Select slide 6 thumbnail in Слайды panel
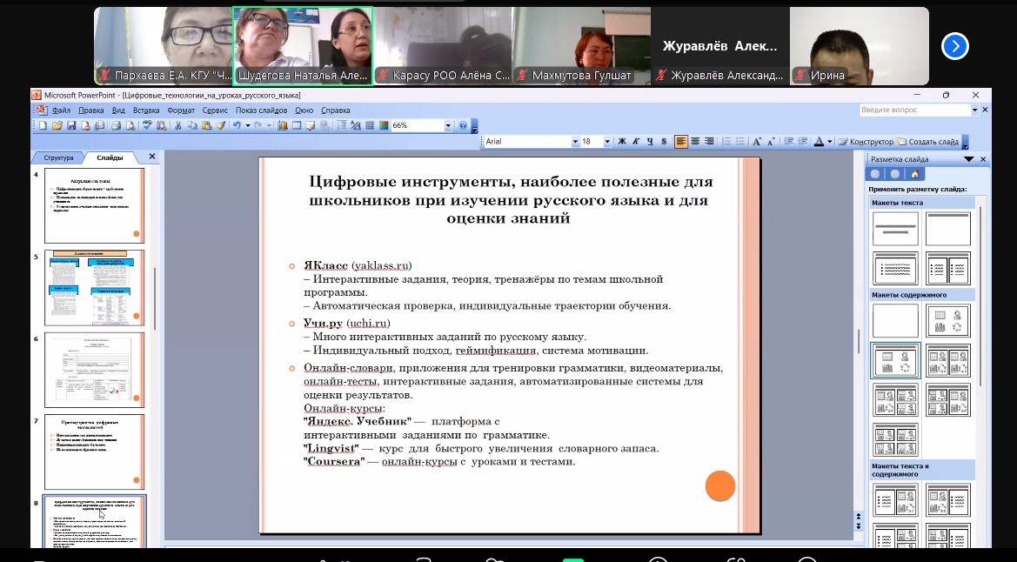Image resolution: width=1017 pixels, height=562 pixels. [94, 369]
